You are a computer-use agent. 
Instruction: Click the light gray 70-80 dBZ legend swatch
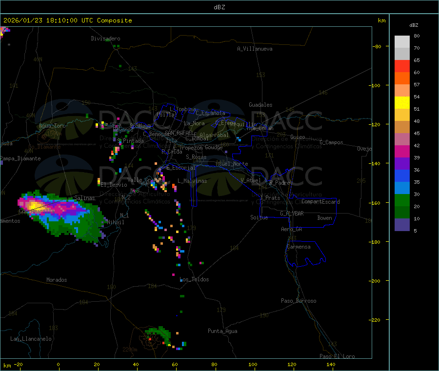click(402, 42)
